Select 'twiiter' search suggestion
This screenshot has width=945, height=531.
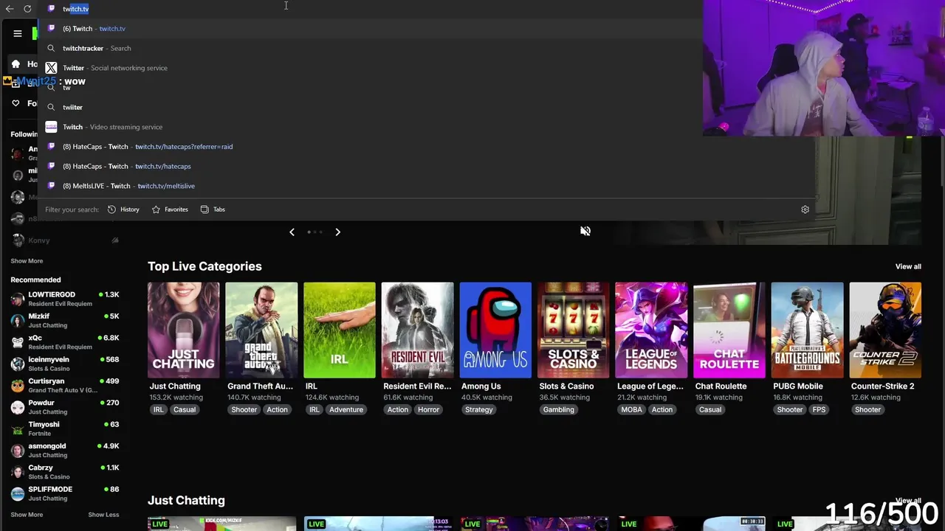[x=427, y=107]
